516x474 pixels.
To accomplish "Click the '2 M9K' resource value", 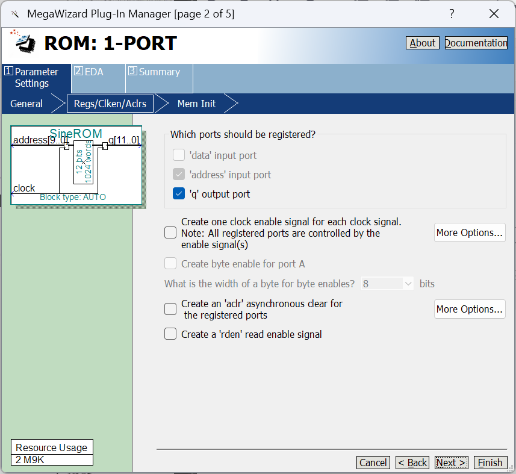I will [30, 460].
